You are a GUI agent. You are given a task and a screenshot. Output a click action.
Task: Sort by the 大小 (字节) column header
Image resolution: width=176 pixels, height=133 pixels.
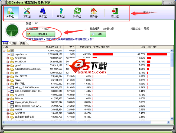[53, 47]
